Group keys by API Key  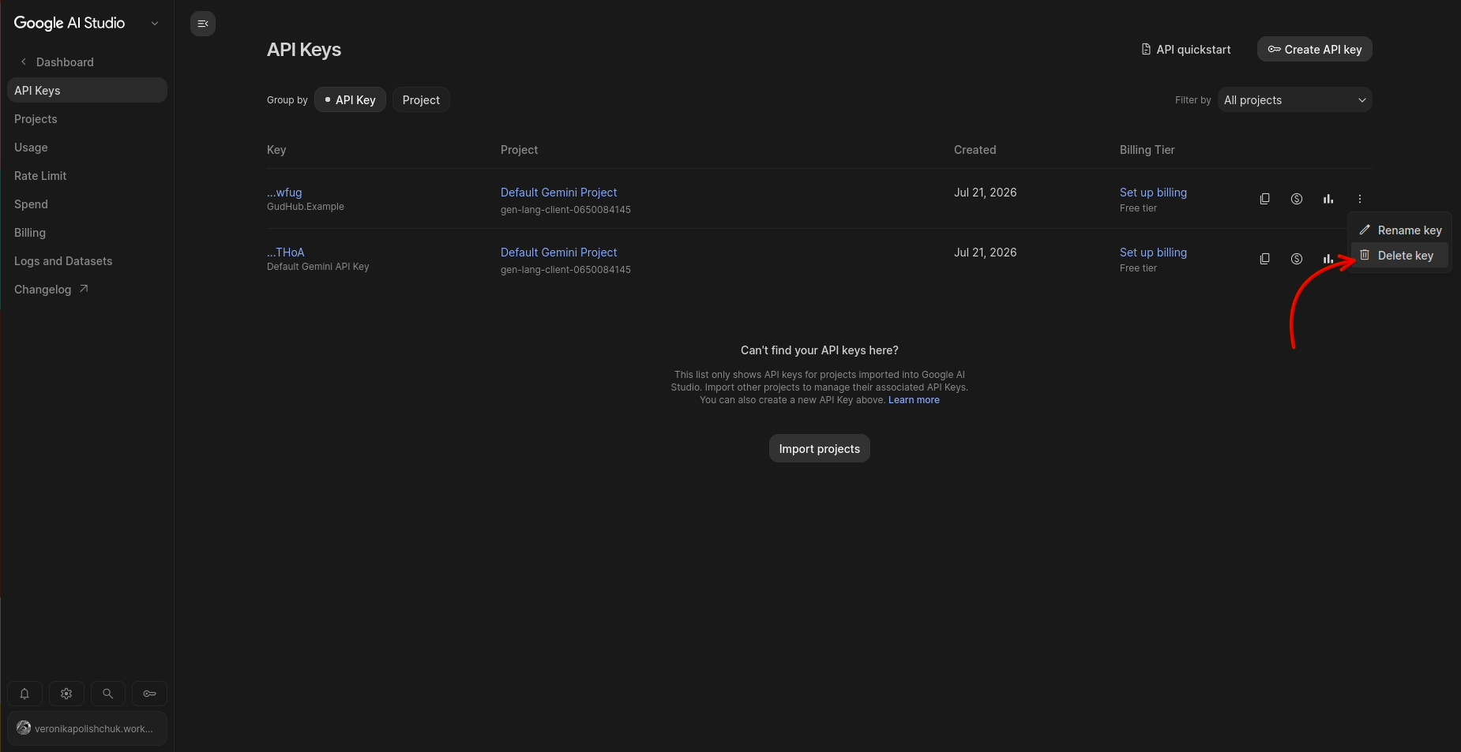click(x=350, y=100)
